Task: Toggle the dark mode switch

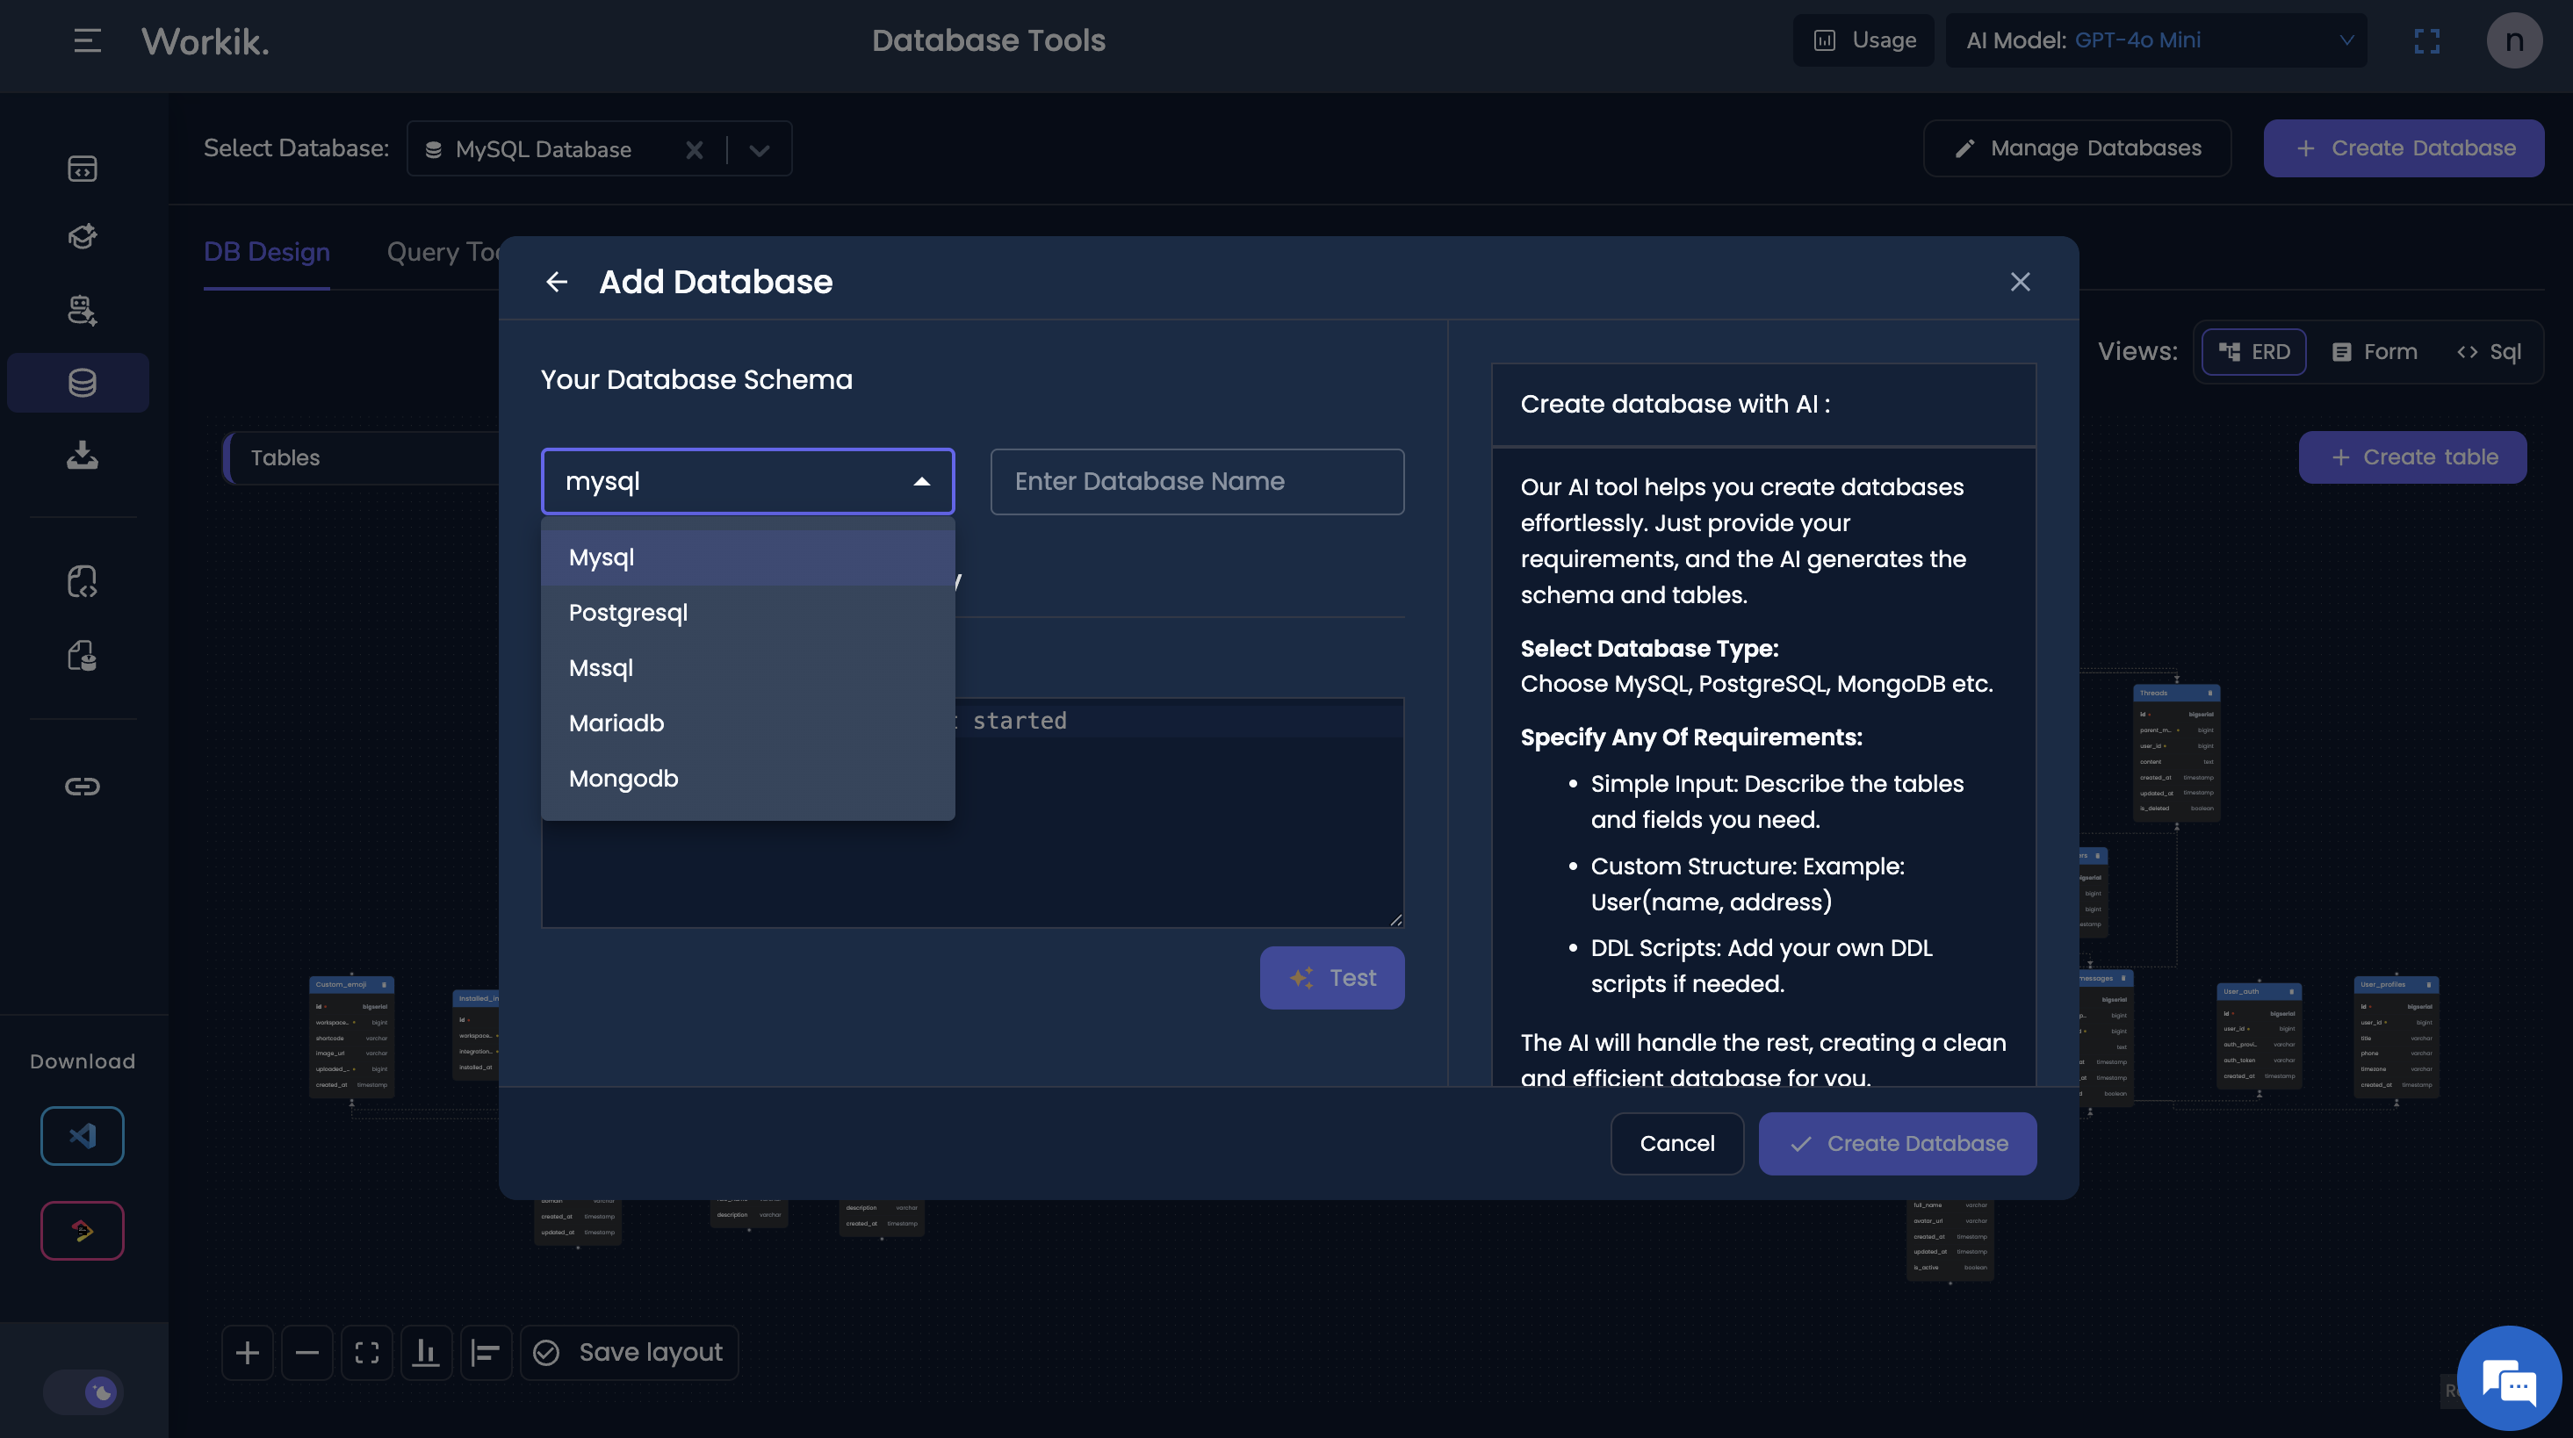Action: pos(82,1392)
